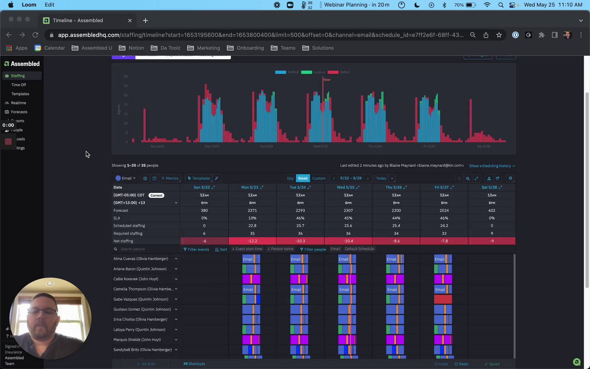Open the dropdown arrow next to Today
The image size is (590, 369).
pyautogui.click(x=392, y=179)
